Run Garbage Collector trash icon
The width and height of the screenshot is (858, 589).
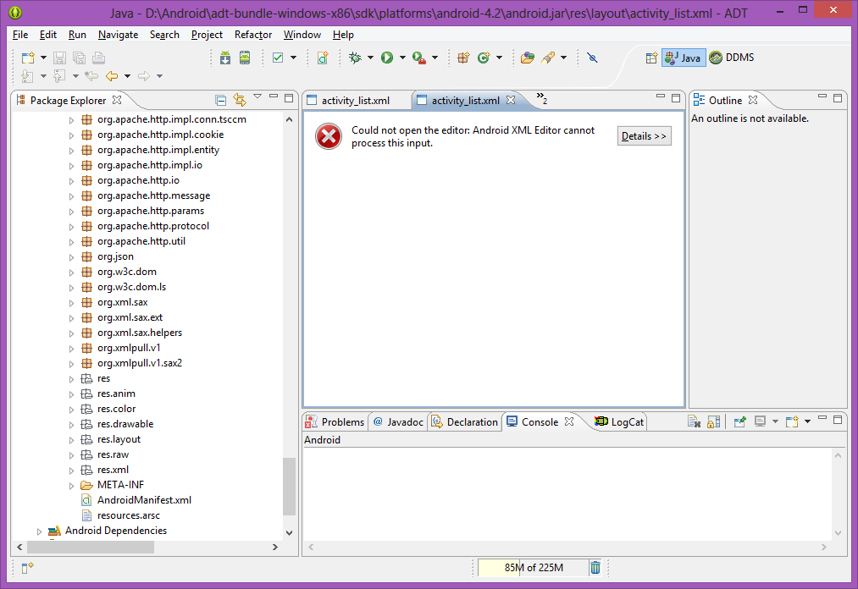pyautogui.click(x=595, y=568)
